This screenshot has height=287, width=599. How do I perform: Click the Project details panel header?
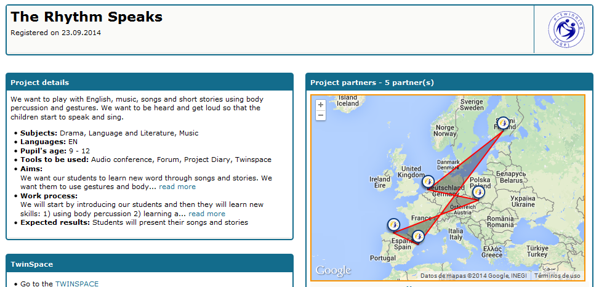point(150,82)
